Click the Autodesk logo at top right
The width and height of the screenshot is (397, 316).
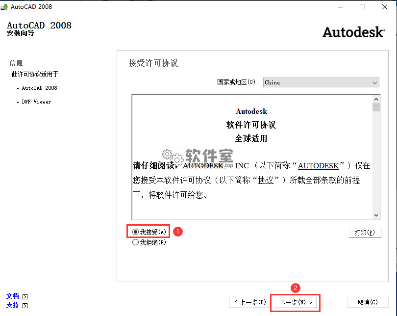(x=354, y=32)
